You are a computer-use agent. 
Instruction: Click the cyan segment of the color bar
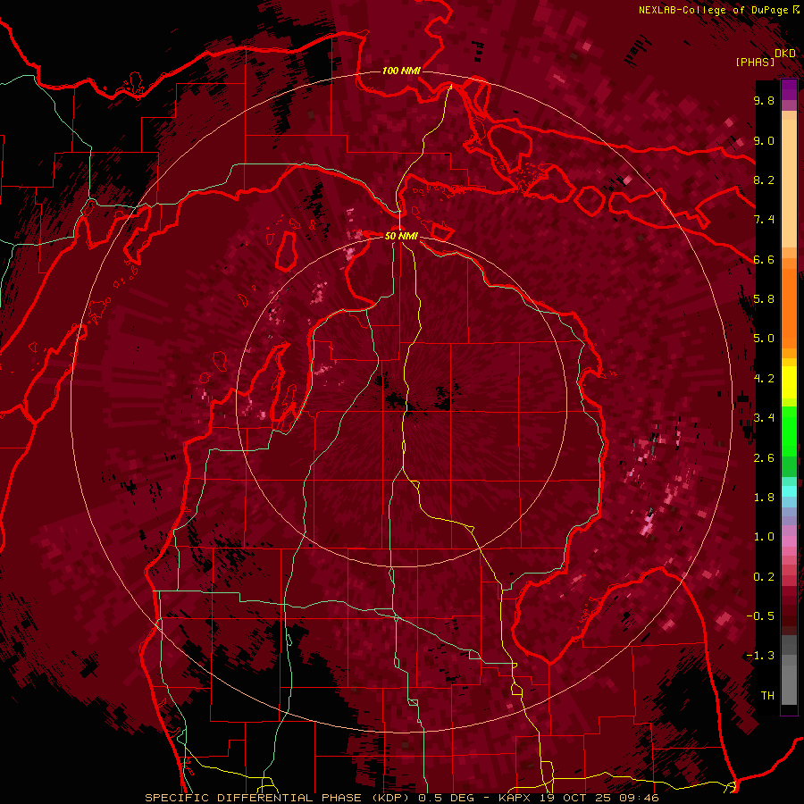click(x=789, y=491)
